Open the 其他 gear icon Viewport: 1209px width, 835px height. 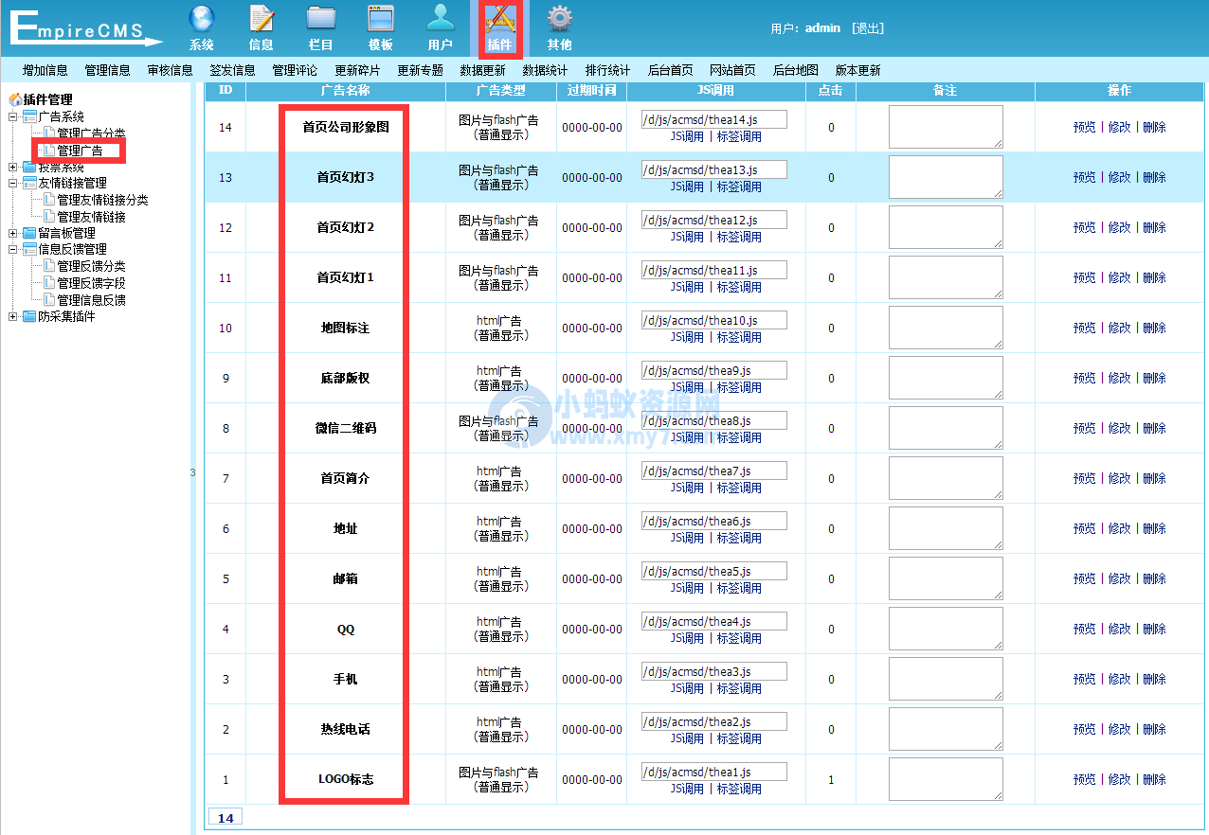click(x=559, y=19)
